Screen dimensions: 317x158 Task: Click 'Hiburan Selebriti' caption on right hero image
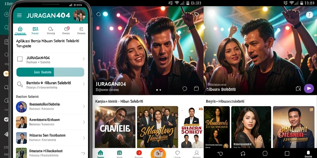221,89
